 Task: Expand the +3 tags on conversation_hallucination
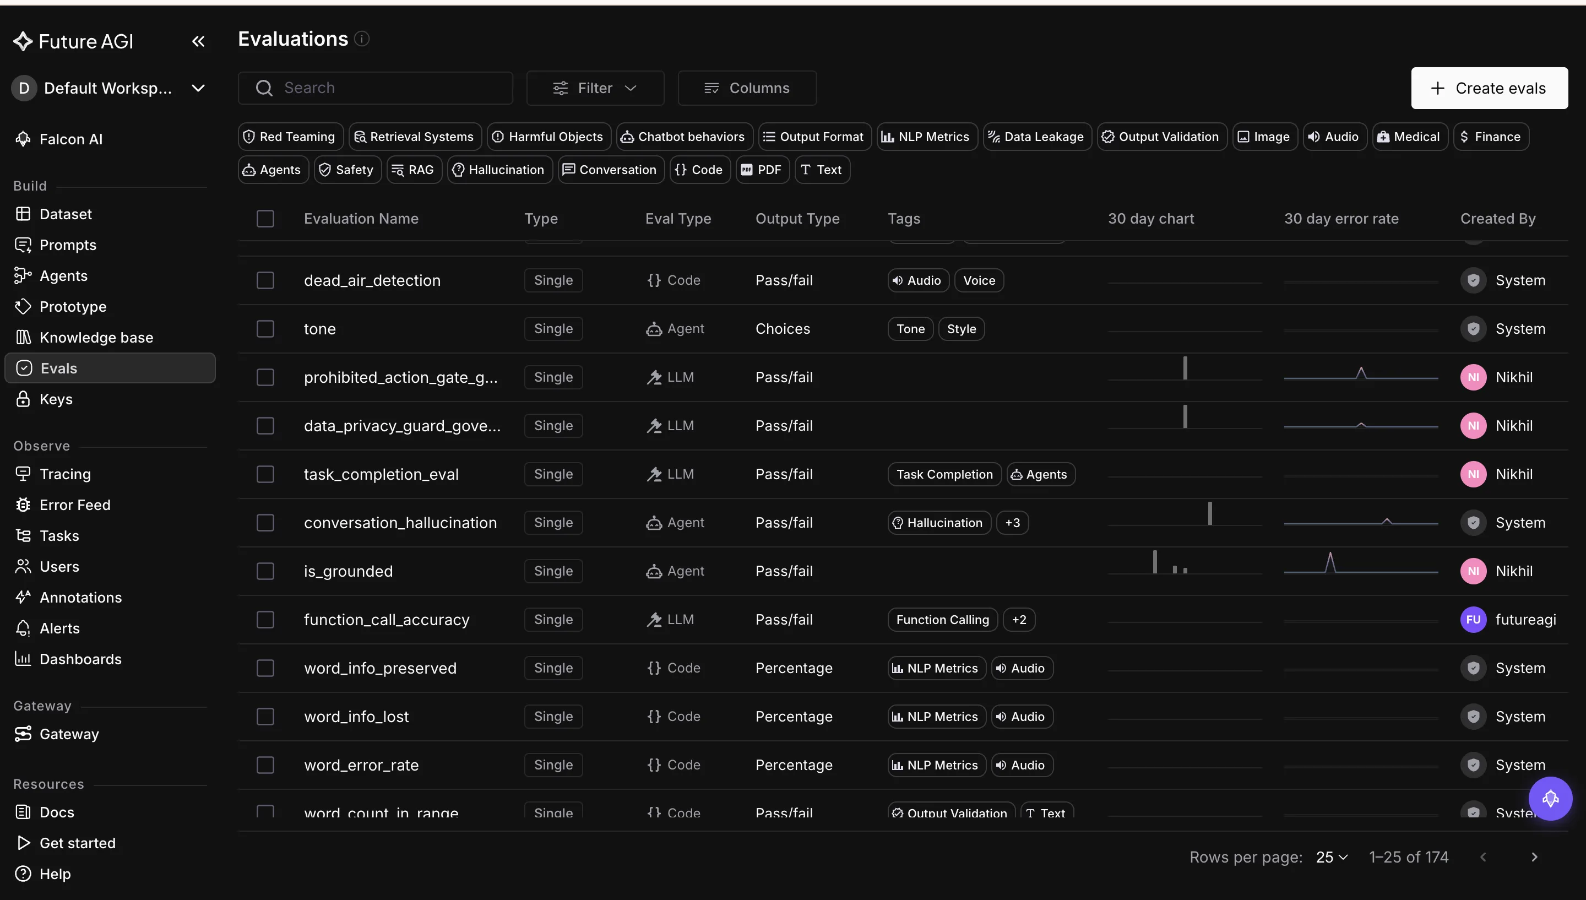pyautogui.click(x=1012, y=523)
